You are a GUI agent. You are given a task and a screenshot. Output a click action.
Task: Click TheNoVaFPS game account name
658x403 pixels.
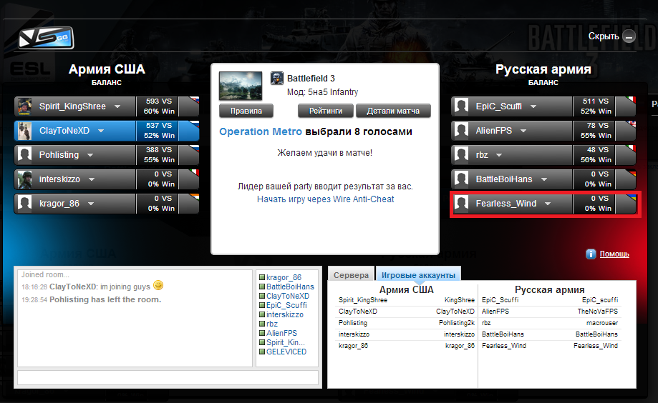pyautogui.click(x=598, y=312)
